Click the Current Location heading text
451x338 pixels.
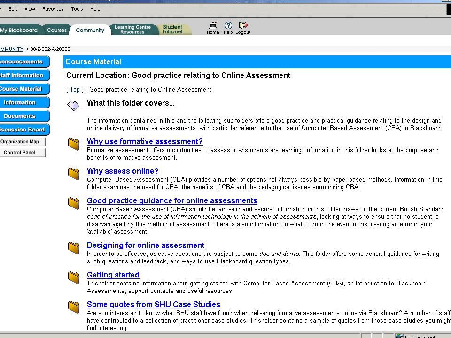click(179, 75)
